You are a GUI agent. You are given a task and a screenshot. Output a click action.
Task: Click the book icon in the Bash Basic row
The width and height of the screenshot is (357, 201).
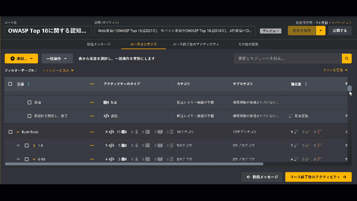pos(160,132)
